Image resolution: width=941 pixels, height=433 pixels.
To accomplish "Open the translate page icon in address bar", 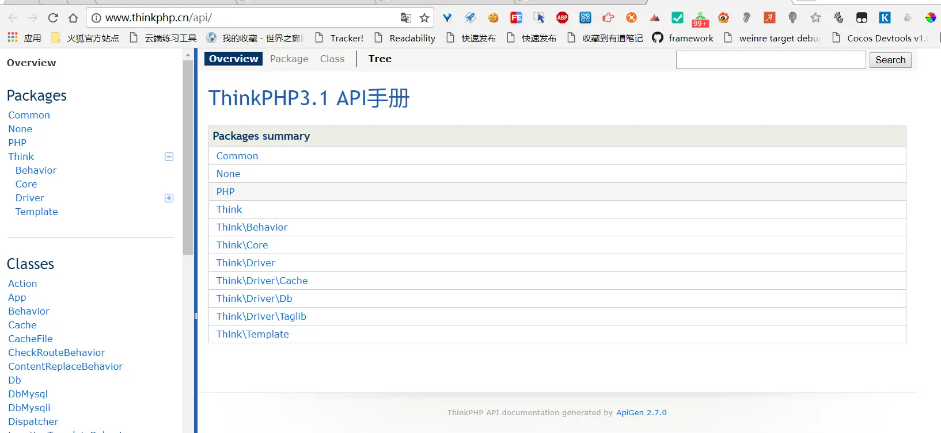I will pos(406,18).
